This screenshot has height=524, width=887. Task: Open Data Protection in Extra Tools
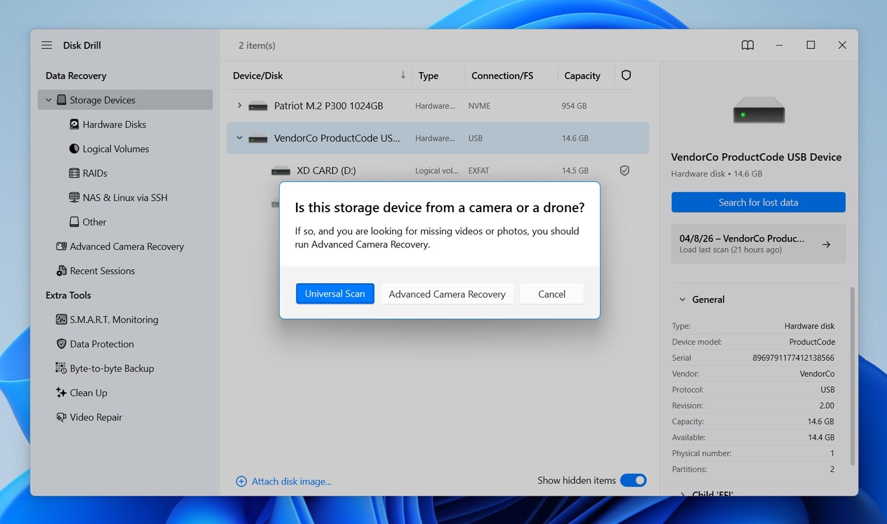pyautogui.click(x=102, y=344)
